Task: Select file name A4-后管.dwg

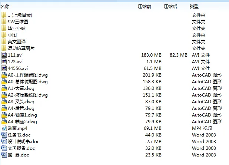Action: (x=21, y=108)
